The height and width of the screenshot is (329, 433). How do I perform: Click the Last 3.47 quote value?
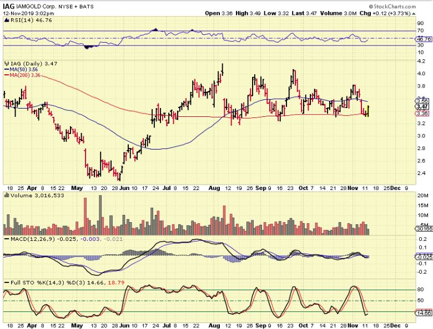[304, 13]
